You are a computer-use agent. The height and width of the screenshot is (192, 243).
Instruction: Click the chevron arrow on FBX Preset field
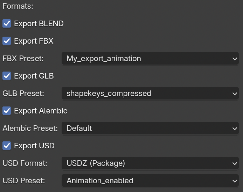[235, 59]
